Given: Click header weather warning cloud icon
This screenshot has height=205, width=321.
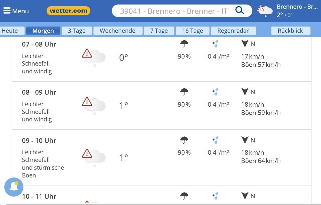Looking at the screenshot, I should 265,11.
